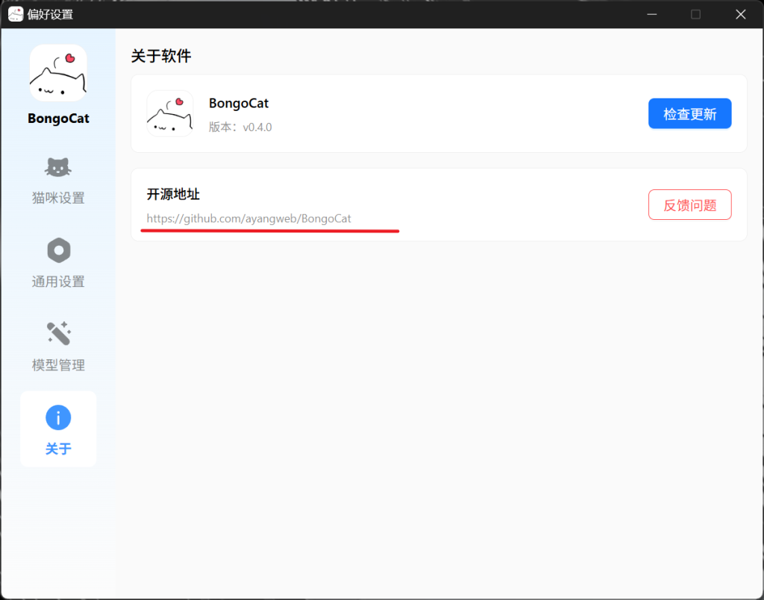
Task: Open the 猫咪设置 tab label
Action: click(x=58, y=198)
